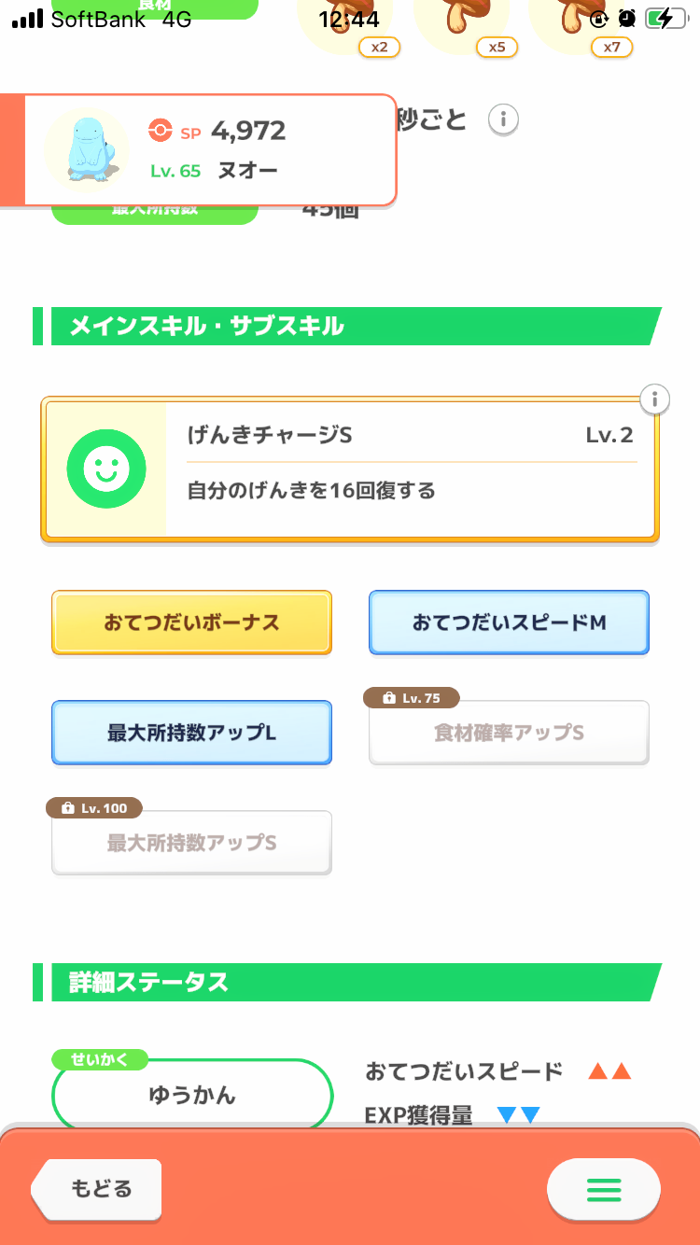The height and width of the screenshot is (1245, 700).
Task: Select the おてつだいスピードM sub skill
Action: point(509,622)
